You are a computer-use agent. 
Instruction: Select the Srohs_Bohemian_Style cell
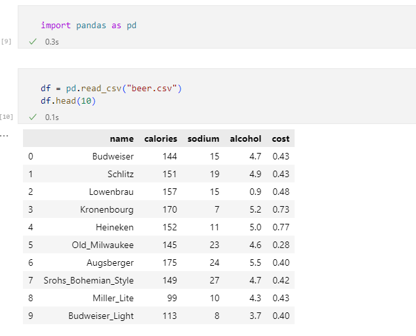point(89,280)
